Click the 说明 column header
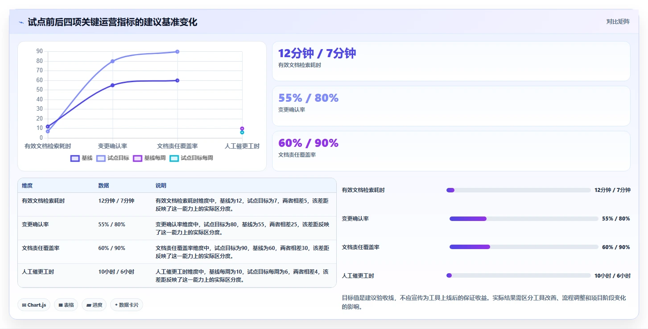648x329 pixels. [161, 186]
